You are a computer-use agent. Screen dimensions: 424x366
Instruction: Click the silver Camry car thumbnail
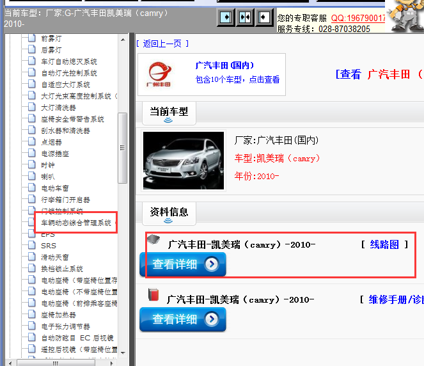(x=184, y=161)
